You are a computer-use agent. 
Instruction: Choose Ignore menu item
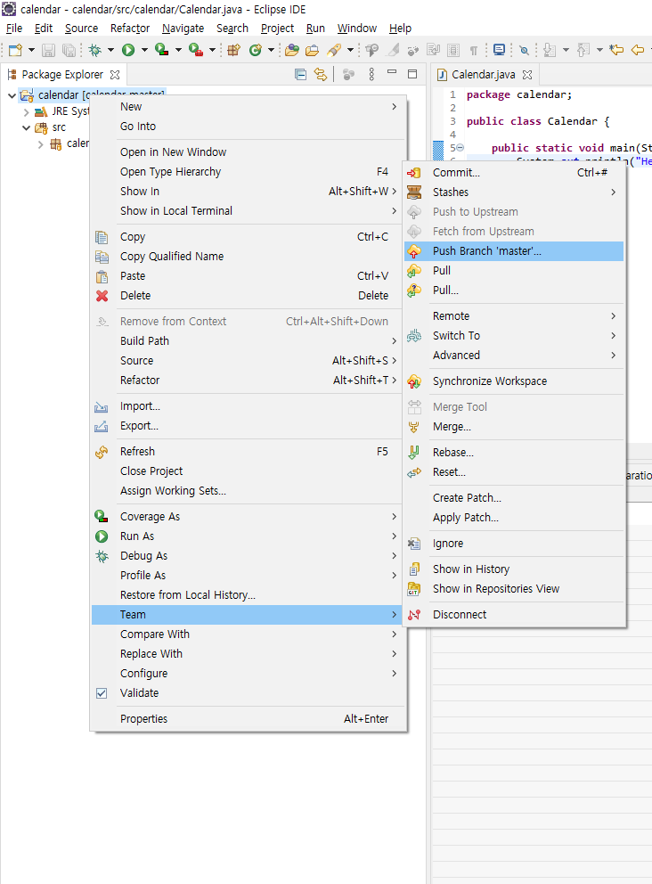[514, 544]
